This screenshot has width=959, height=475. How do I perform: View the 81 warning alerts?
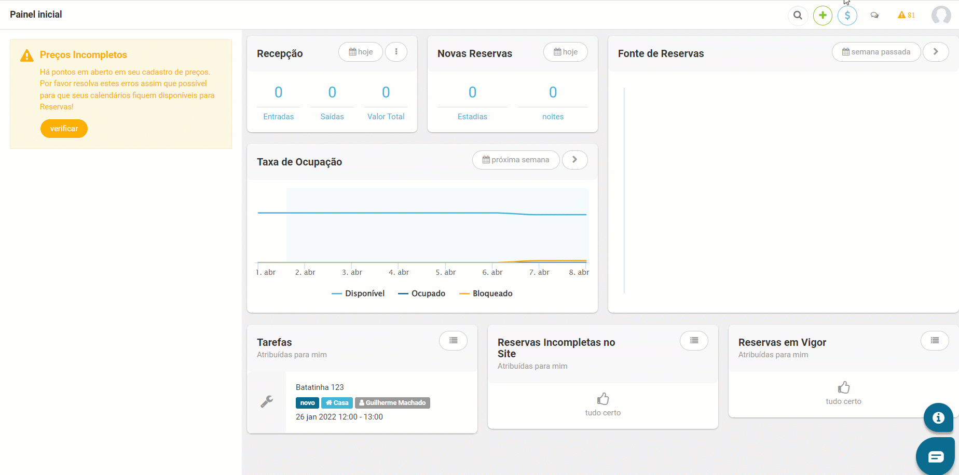click(906, 15)
